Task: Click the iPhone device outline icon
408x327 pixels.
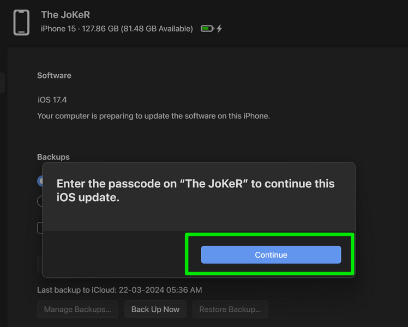Action: 21,22
